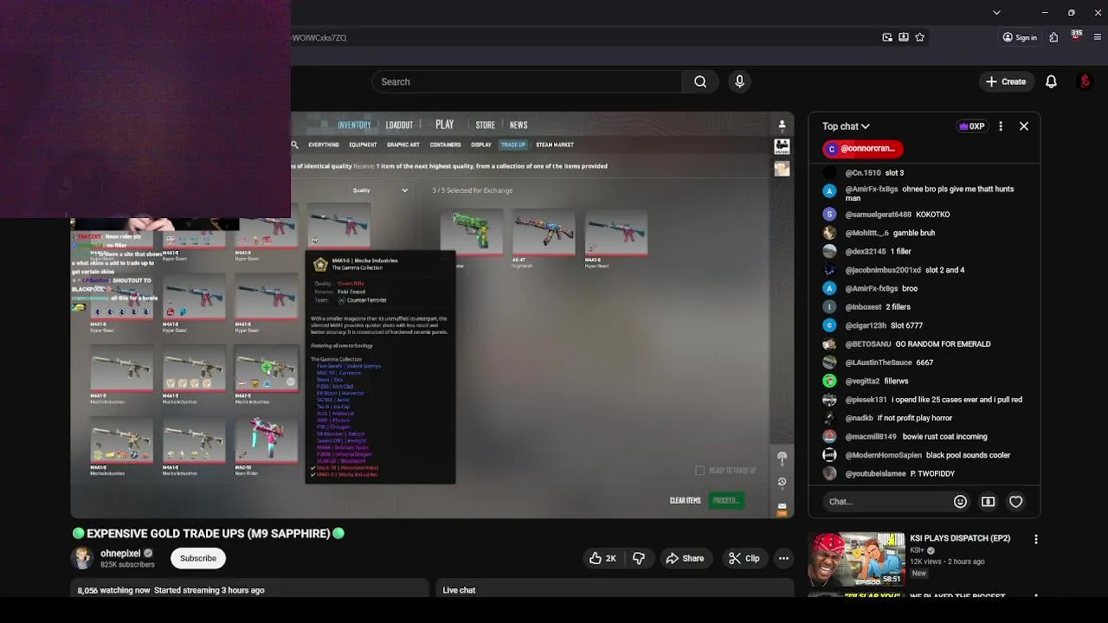Start voice search with microphone icon

click(739, 81)
